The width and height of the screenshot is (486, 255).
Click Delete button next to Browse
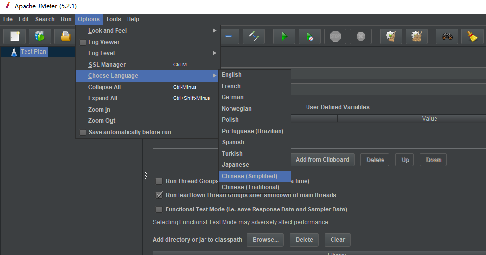tap(305, 240)
